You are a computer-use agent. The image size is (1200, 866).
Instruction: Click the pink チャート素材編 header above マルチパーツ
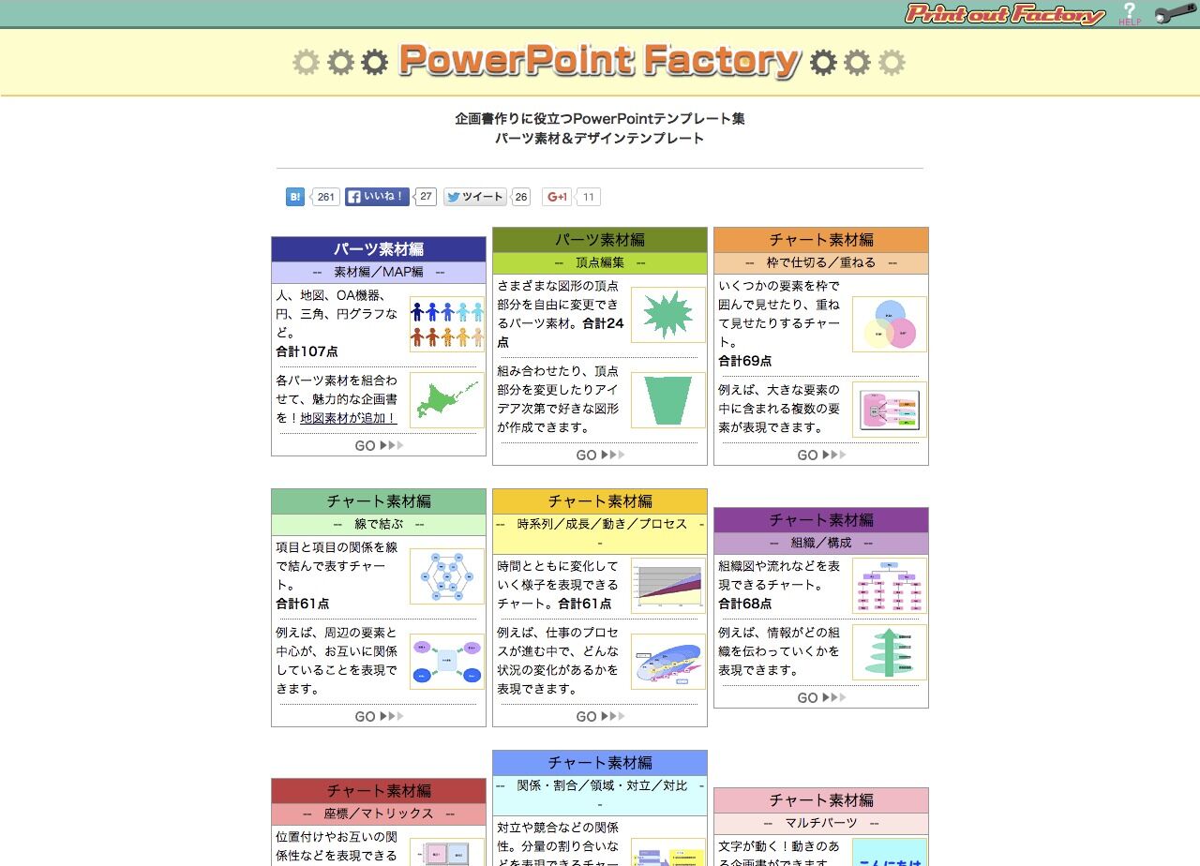coord(821,800)
